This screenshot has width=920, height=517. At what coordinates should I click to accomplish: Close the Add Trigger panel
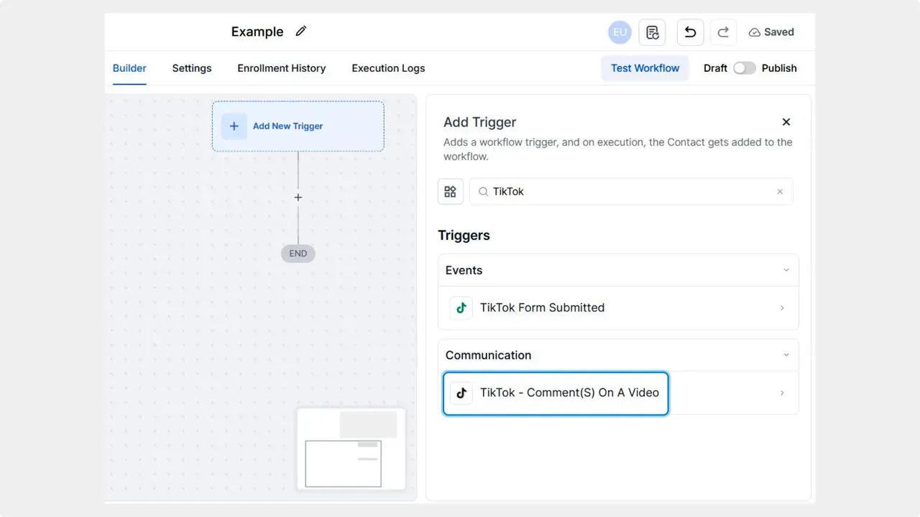(x=786, y=121)
